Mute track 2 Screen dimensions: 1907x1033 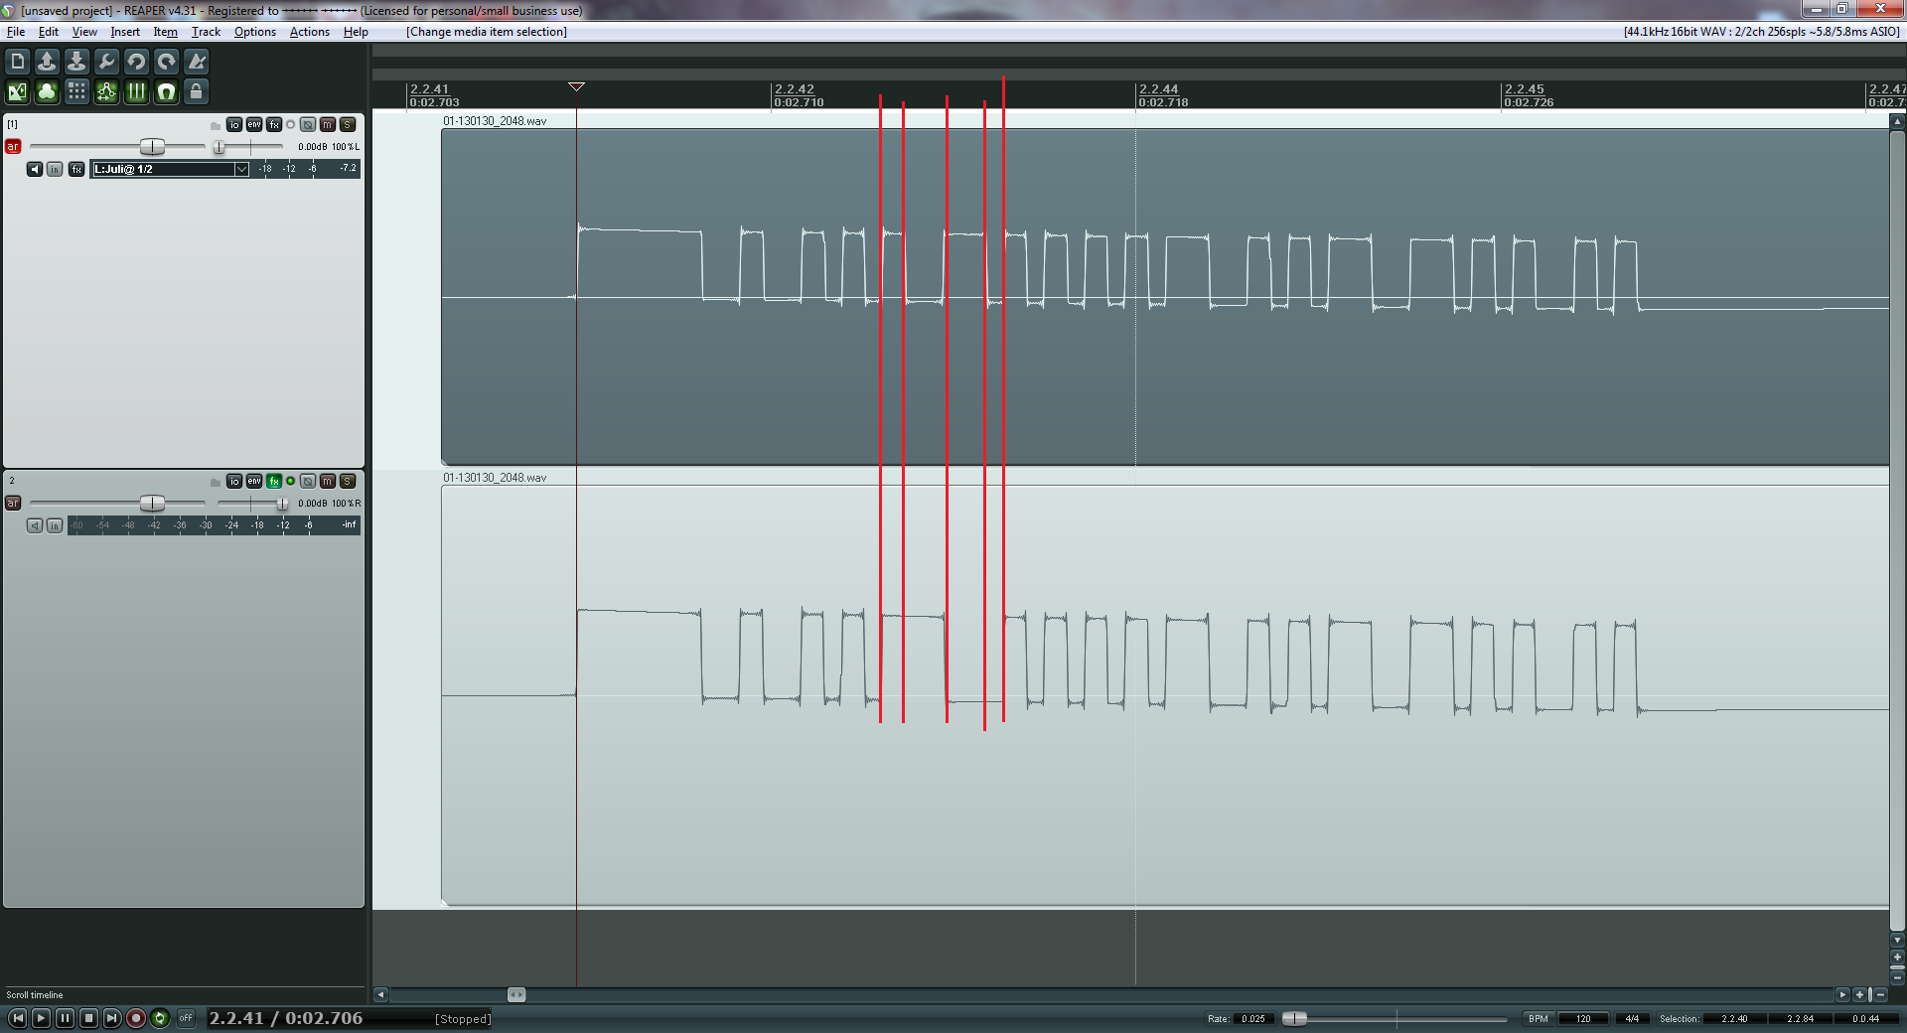[328, 482]
